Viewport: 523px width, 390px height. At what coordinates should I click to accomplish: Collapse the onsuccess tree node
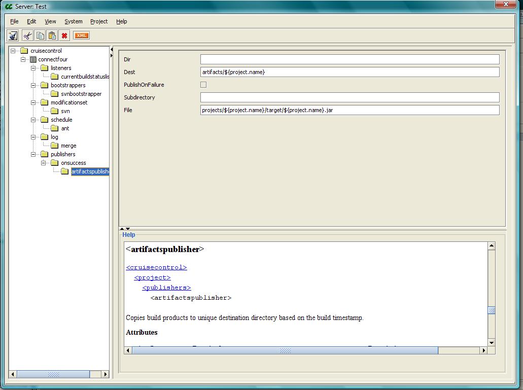coord(44,163)
